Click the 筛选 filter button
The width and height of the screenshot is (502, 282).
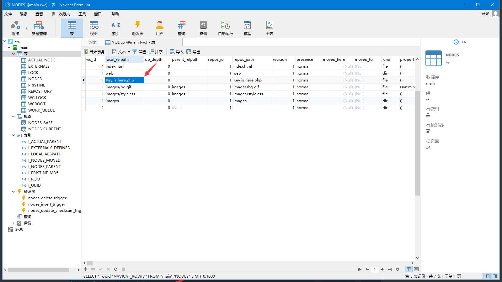(x=139, y=52)
